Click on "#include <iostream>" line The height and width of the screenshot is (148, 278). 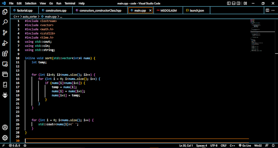coord(41,21)
